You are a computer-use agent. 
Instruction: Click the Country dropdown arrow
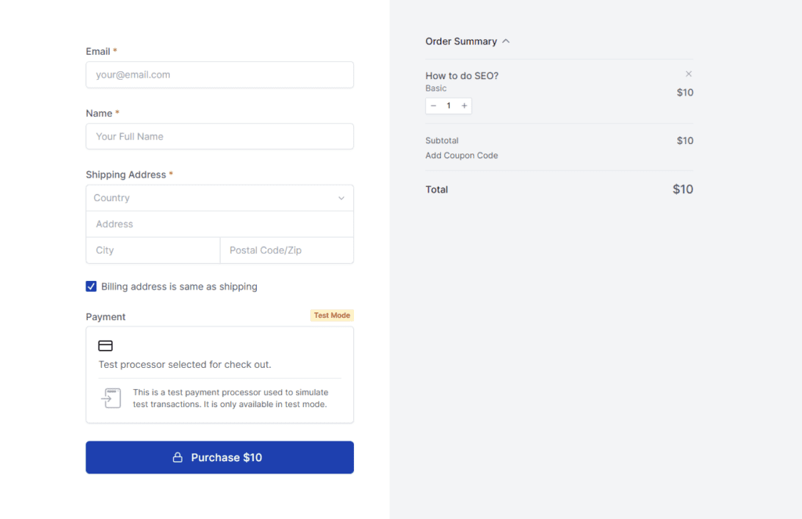[341, 198]
